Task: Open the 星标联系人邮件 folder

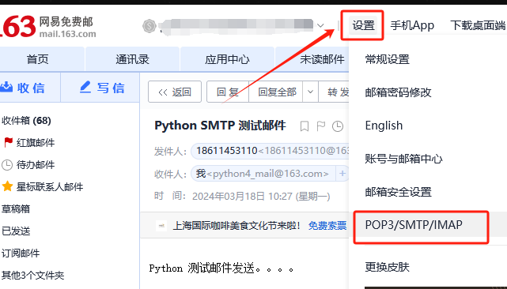Action: tap(50, 186)
